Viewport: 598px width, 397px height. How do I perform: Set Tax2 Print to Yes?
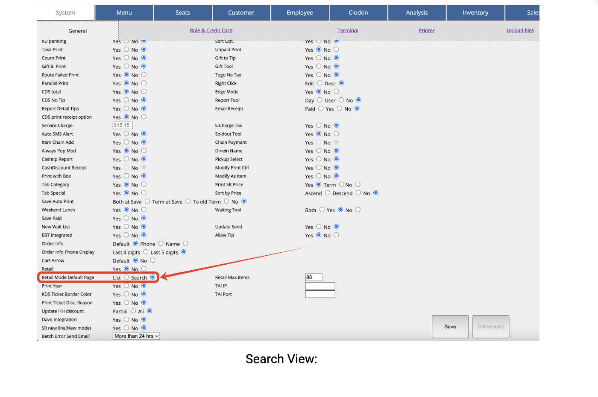click(126, 50)
